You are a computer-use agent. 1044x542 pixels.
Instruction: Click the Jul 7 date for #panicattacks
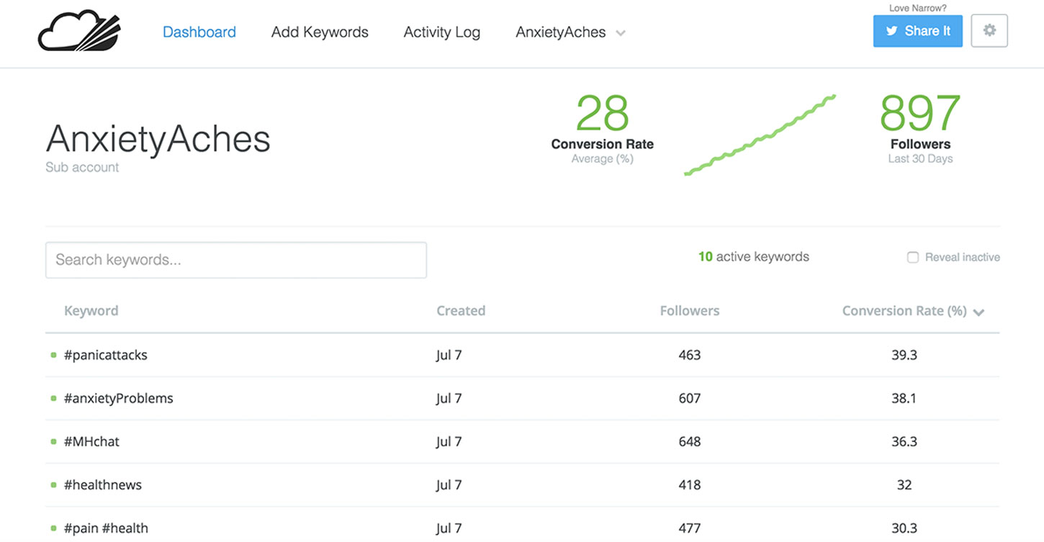point(449,355)
